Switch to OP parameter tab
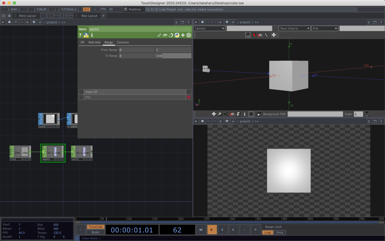The height and width of the screenshot is (241, 385). (x=82, y=42)
